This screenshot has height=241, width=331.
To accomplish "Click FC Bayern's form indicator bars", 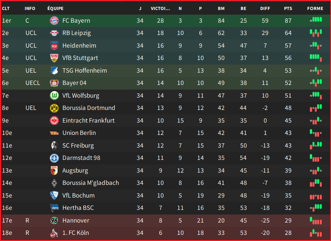I will pyautogui.click(x=316, y=20).
